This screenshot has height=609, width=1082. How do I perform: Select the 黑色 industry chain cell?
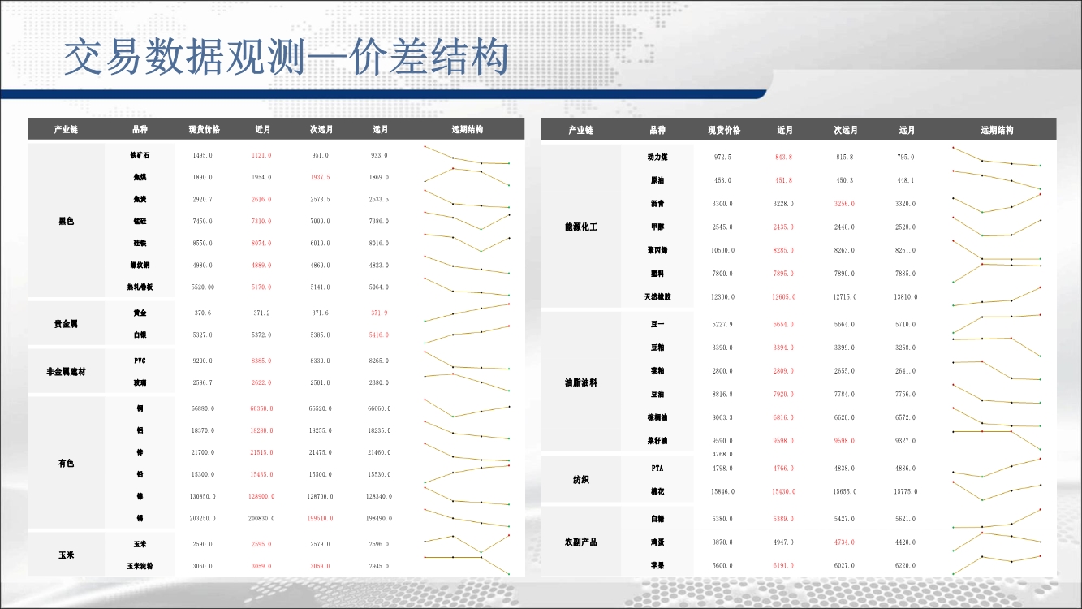coord(66,220)
